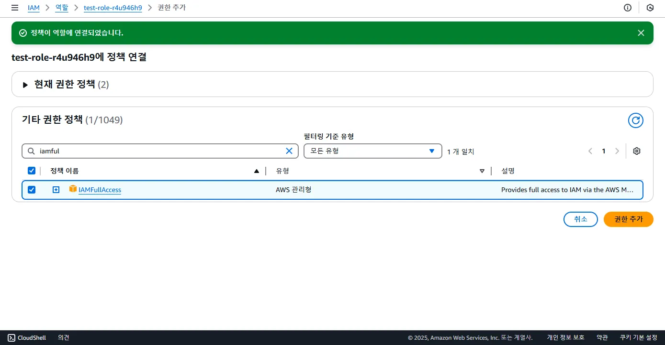Open 쿠키 기본 설정 cookie preferences

(x=639, y=338)
